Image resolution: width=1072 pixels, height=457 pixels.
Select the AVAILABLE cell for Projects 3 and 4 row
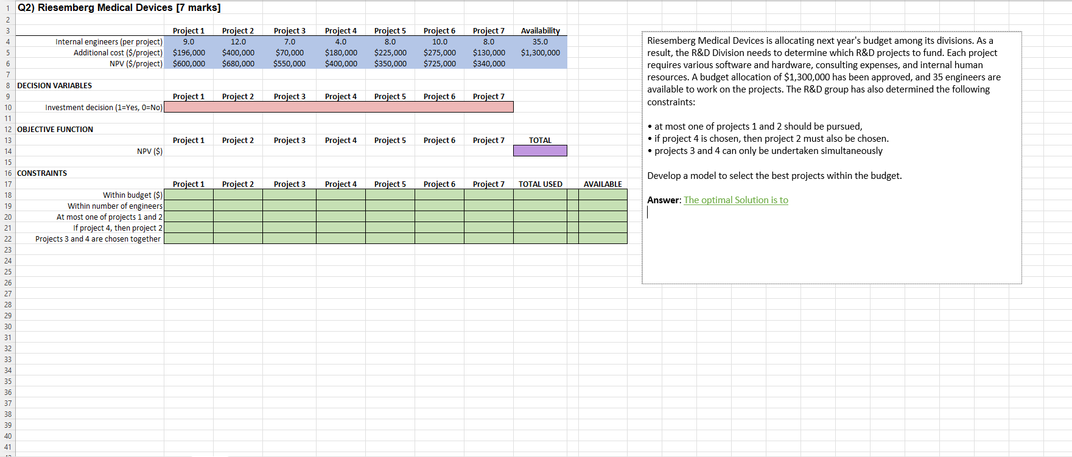point(603,239)
